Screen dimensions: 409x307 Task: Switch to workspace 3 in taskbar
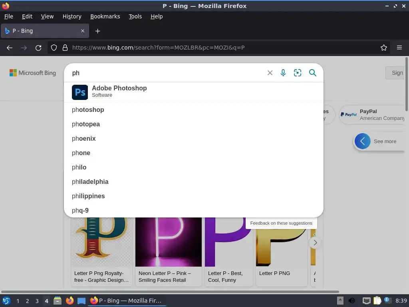click(37, 301)
